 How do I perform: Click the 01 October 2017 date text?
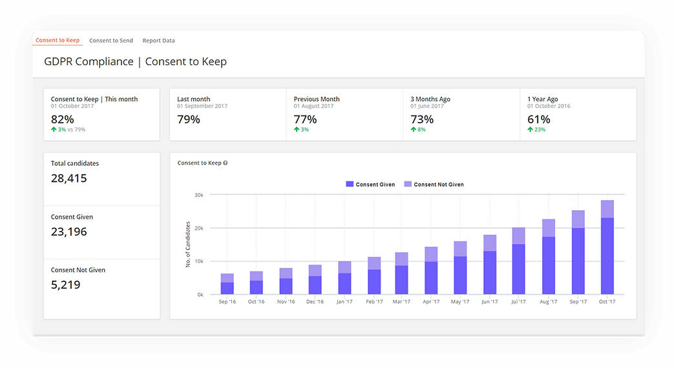click(x=72, y=106)
